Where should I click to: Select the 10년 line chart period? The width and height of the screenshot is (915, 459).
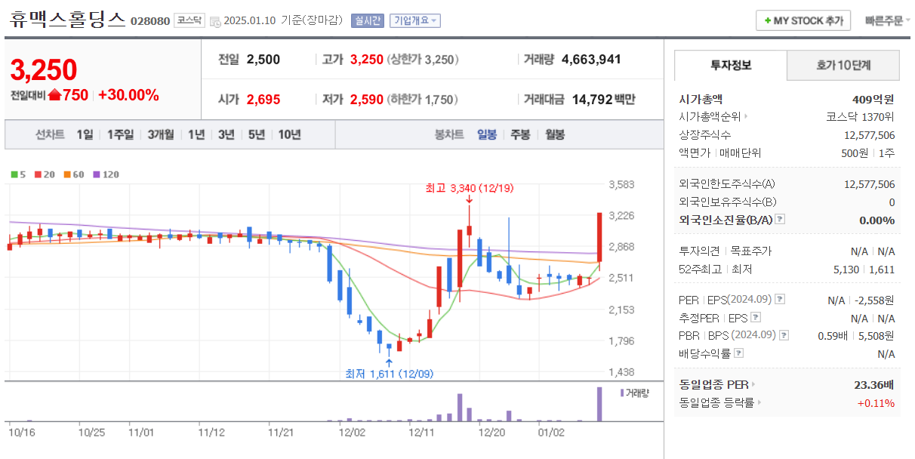(290, 134)
